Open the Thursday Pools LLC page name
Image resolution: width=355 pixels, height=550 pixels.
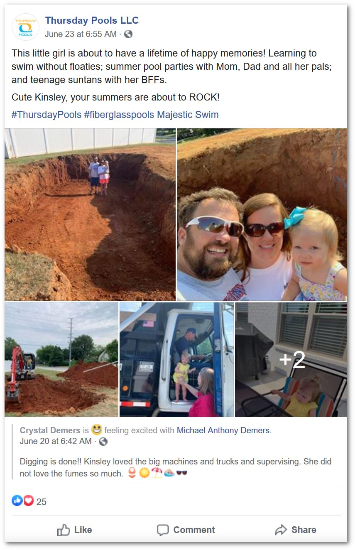point(92,20)
